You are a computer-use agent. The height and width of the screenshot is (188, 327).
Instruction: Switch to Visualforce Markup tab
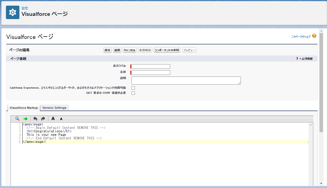24,108
